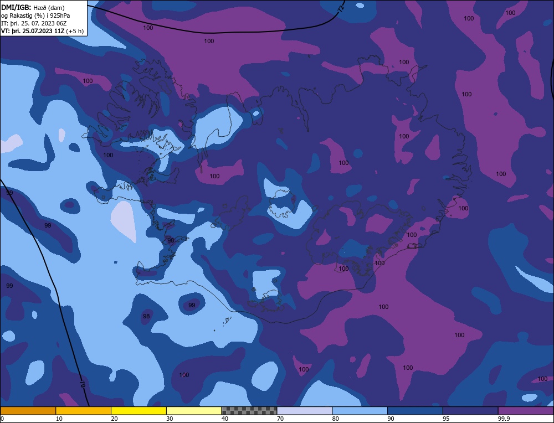Click the '95' value on the legend scale
Screen dimensions: 554x423
click(446, 419)
